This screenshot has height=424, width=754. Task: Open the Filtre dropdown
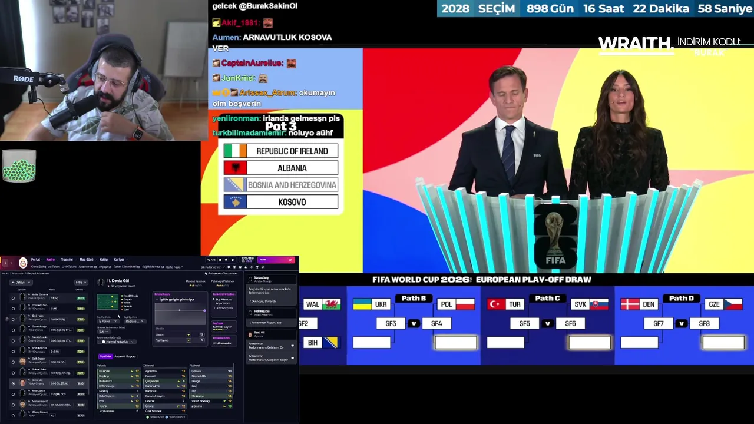point(81,283)
